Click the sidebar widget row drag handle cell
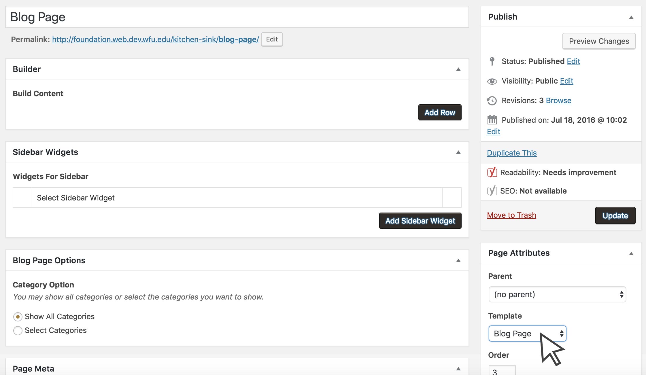The width and height of the screenshot is (646, 375). coord(22,198)
